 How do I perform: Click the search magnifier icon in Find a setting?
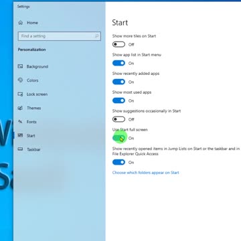coord(96,36)
